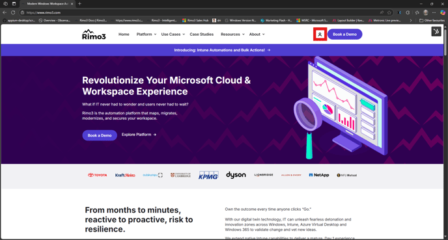
Task: Open the Case Studies nav link
Action: 201,34
